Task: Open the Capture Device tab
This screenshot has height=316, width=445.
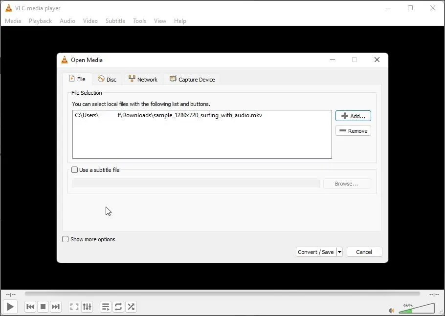Action: [192, 79]
